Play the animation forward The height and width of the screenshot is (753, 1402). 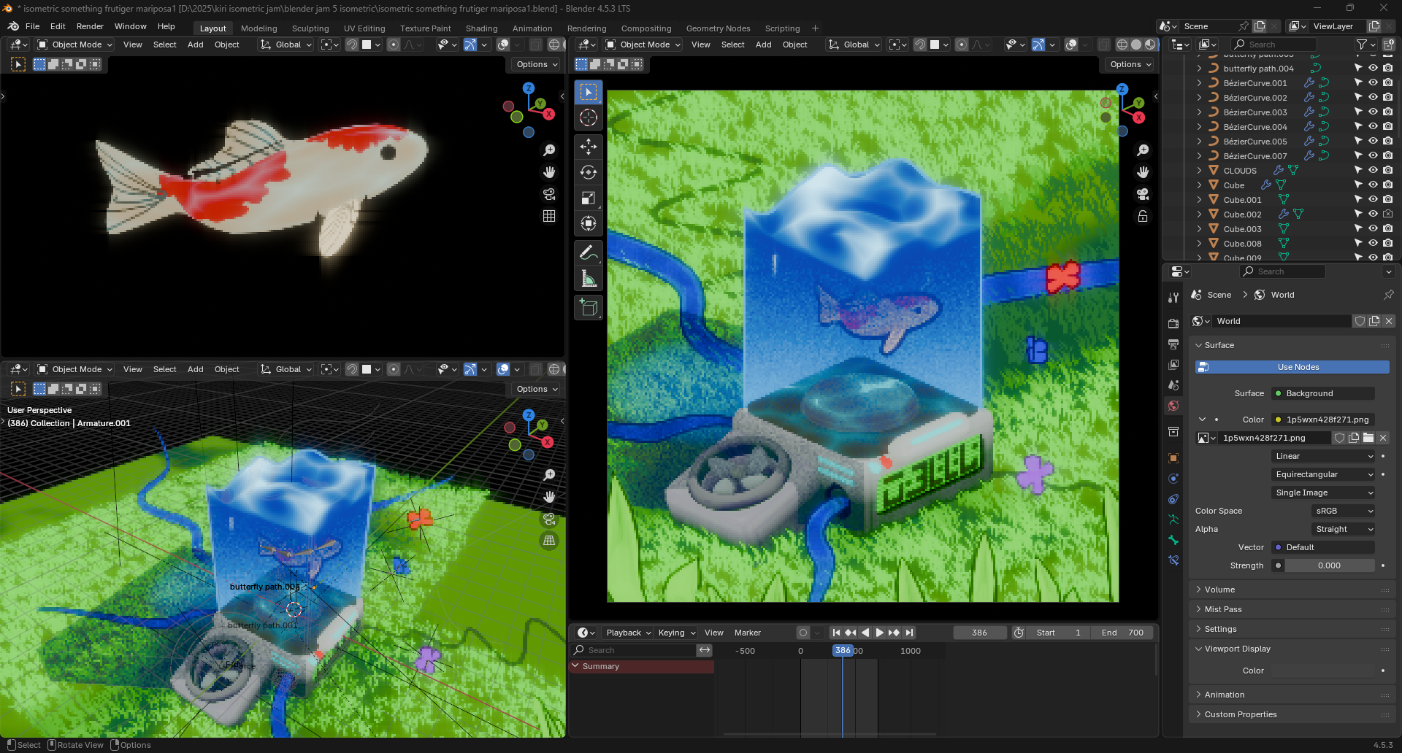pyautogui.click(x=880, y=633)
